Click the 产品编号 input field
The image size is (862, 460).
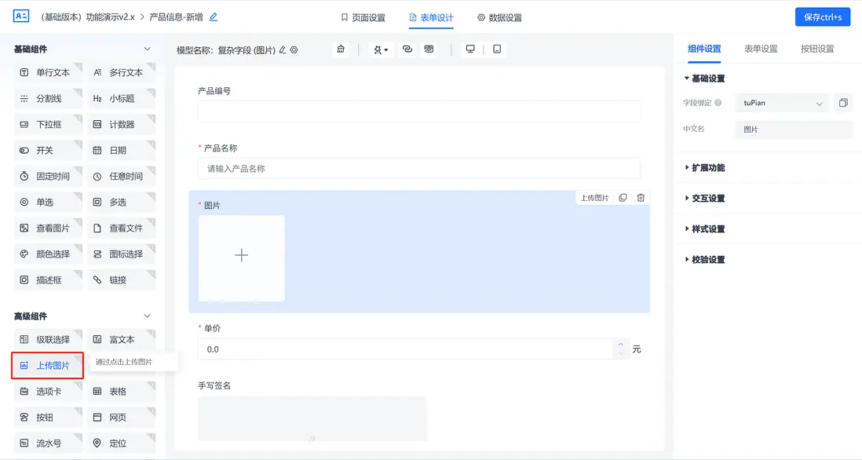pos(420,111)
